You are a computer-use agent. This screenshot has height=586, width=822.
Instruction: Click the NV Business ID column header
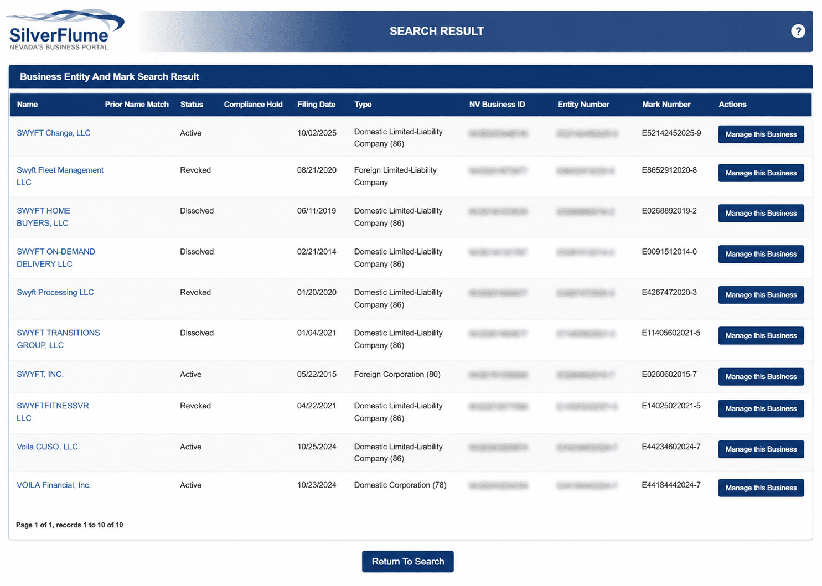(x=497, y=105)
